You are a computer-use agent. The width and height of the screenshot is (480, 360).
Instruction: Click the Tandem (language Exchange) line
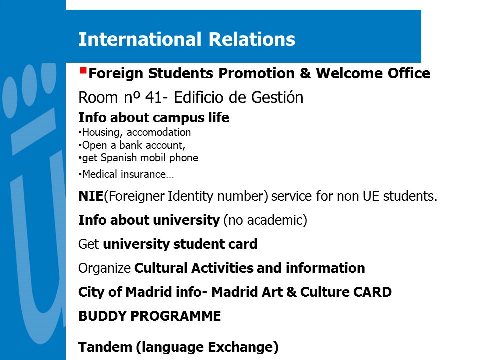coord(179,347)
